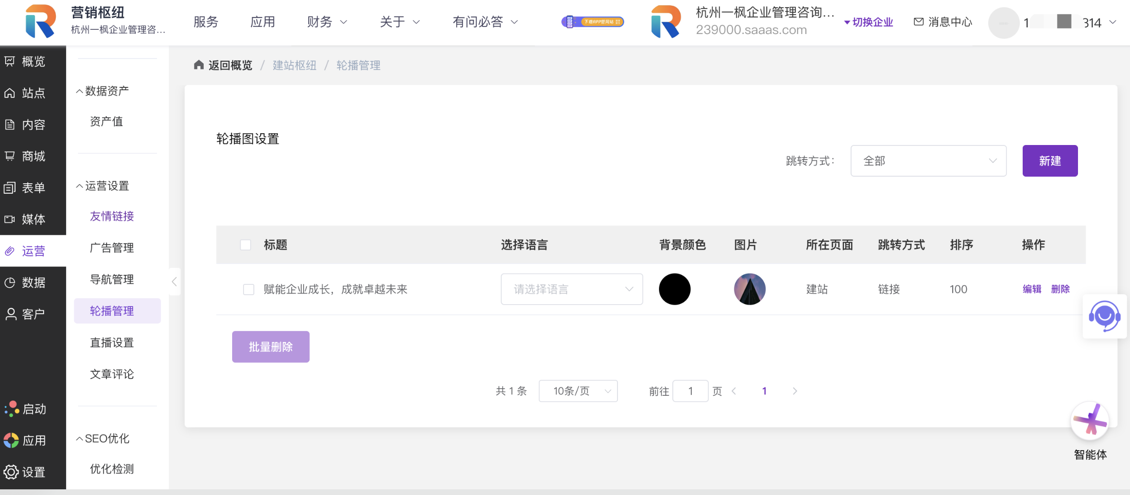The image size is (1130, 495).
Task: Click the 设置 gear icon in sidebar
Action: (11, 472)
